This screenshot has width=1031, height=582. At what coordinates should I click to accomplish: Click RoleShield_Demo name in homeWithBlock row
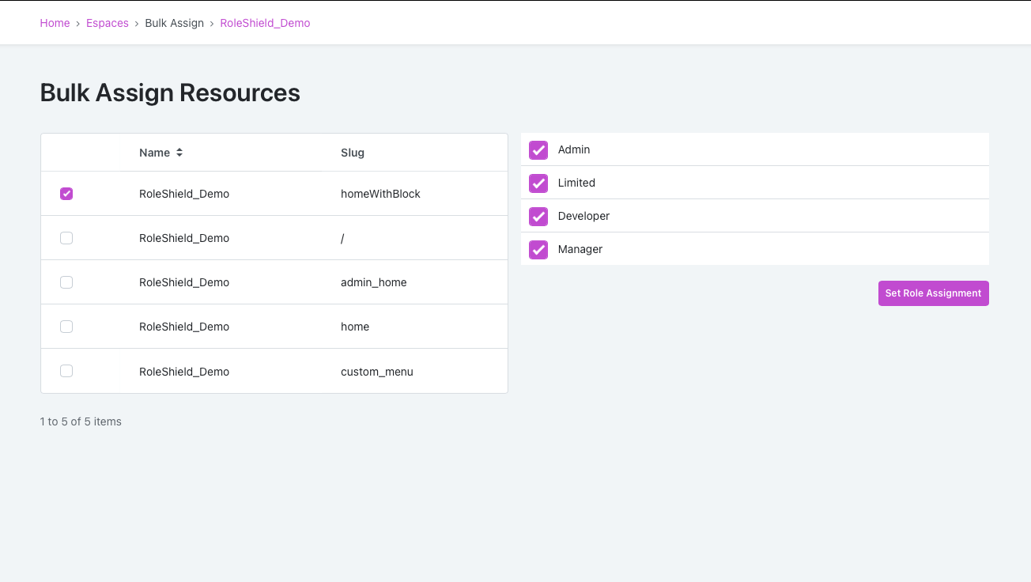(184, 194)
